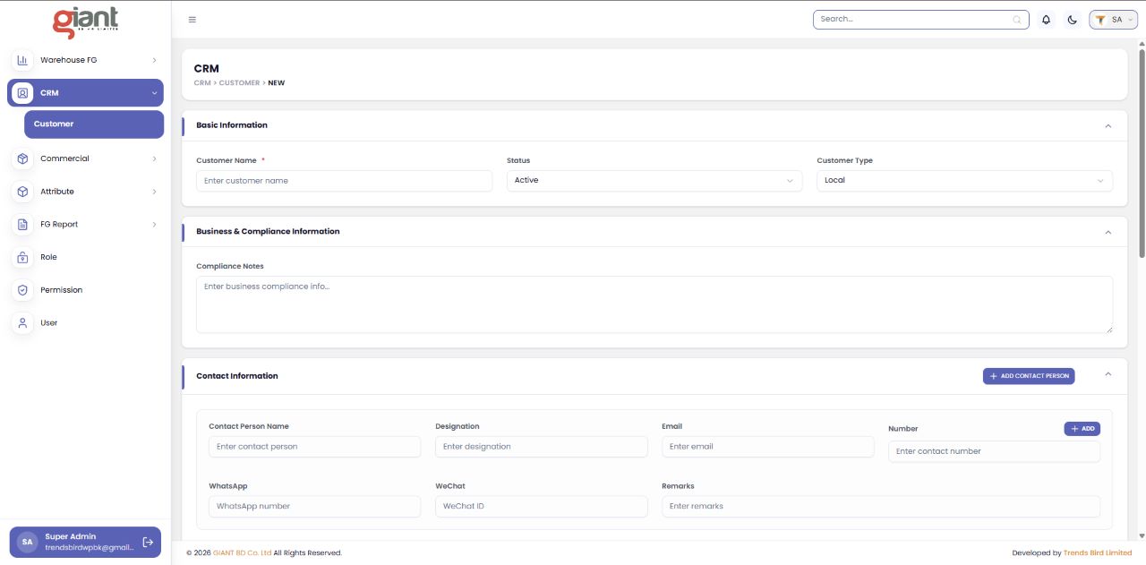Focus the Compliance Notes textarea
Screen dimensions: 1146x565
tap(654, 304)
